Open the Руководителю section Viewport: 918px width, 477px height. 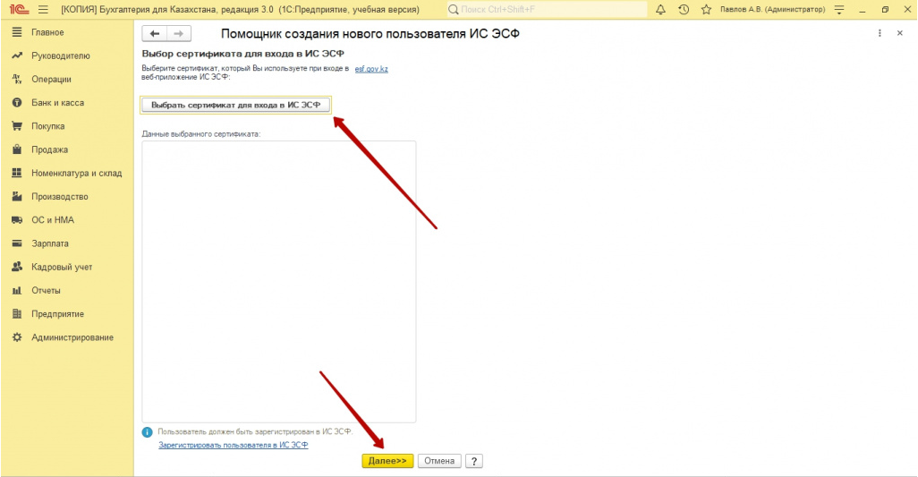[61, 55]
